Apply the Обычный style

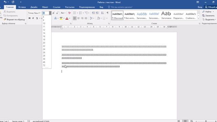117,16
